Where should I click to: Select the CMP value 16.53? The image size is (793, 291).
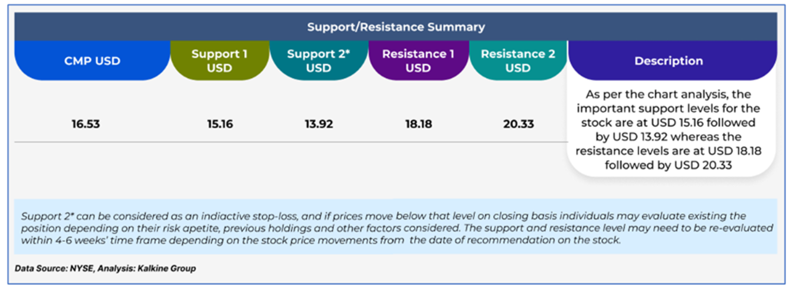coord(86,124)
